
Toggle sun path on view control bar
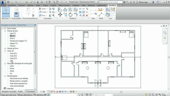point(54,92)
